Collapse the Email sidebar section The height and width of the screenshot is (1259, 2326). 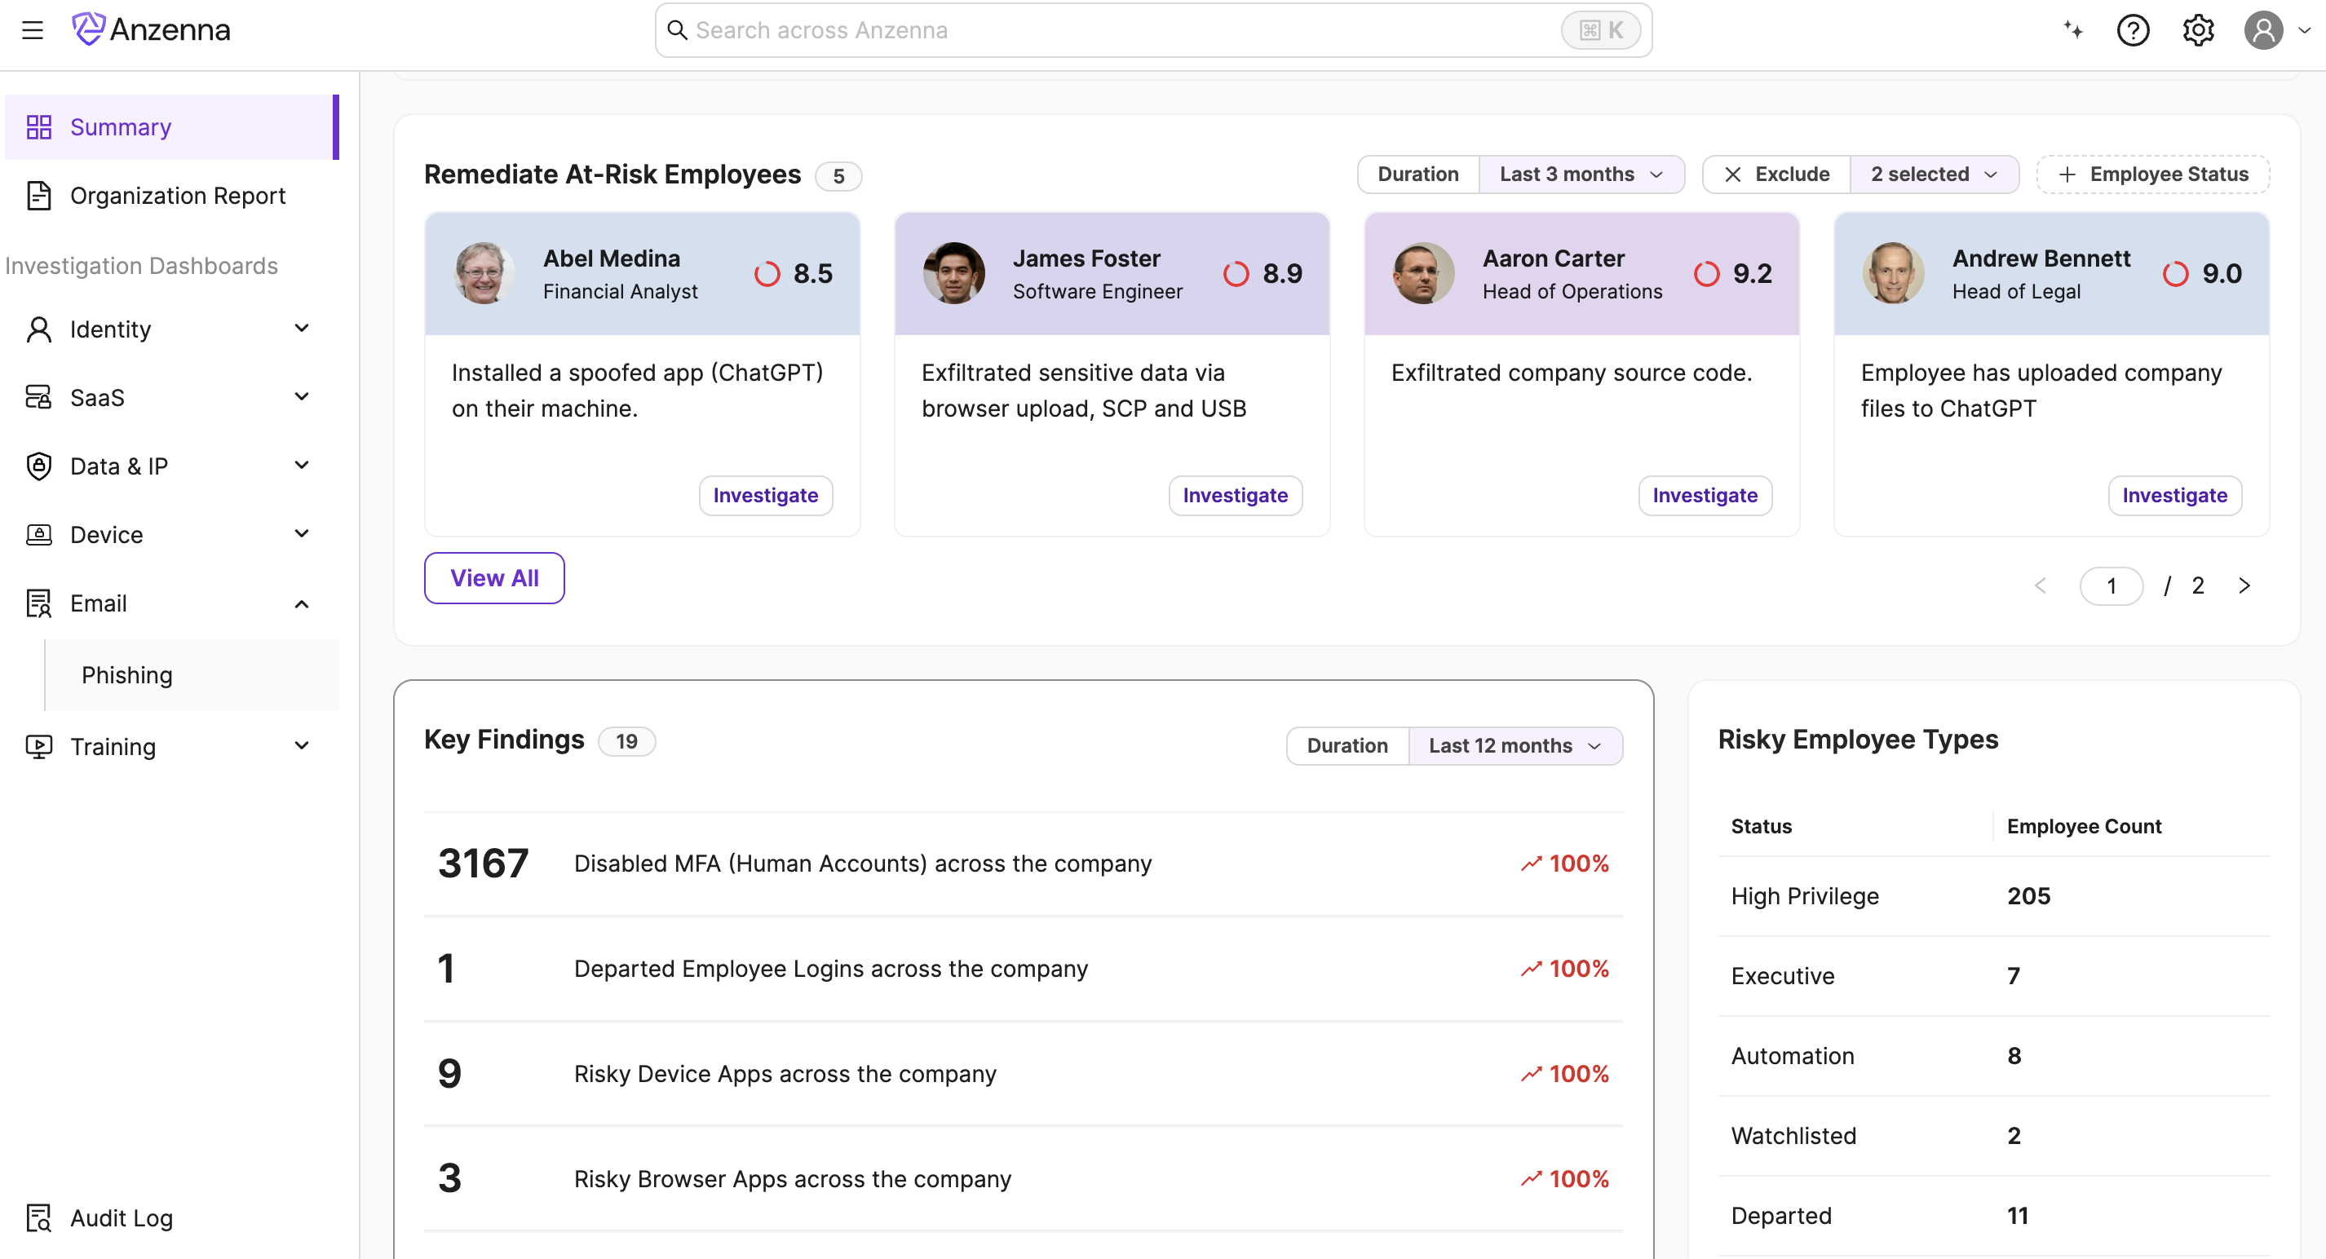[302, 603]
